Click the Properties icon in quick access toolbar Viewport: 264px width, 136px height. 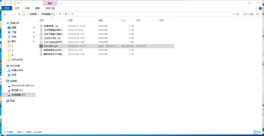coord(11,3)
